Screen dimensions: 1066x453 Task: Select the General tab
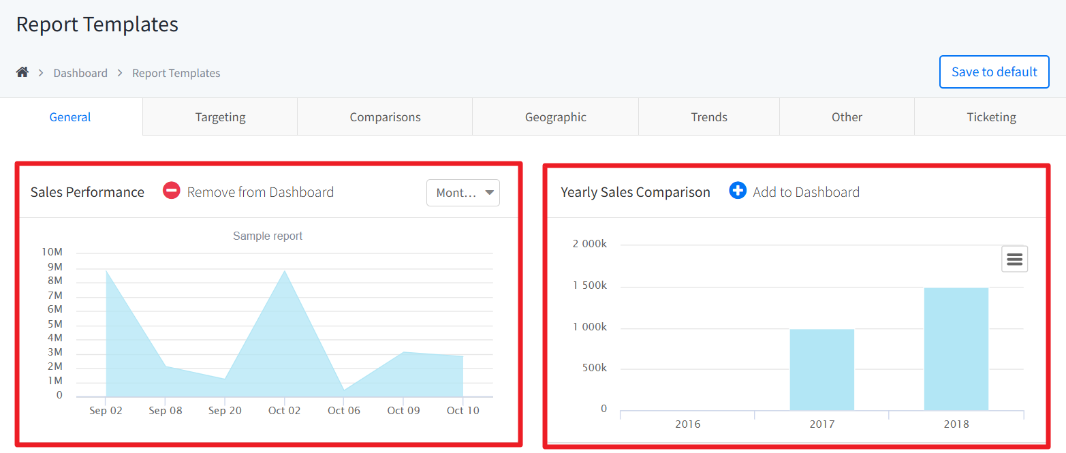point(70,117)
